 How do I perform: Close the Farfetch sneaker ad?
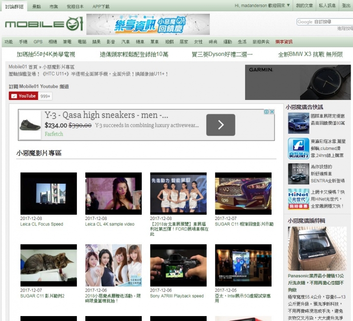(272, 112)
